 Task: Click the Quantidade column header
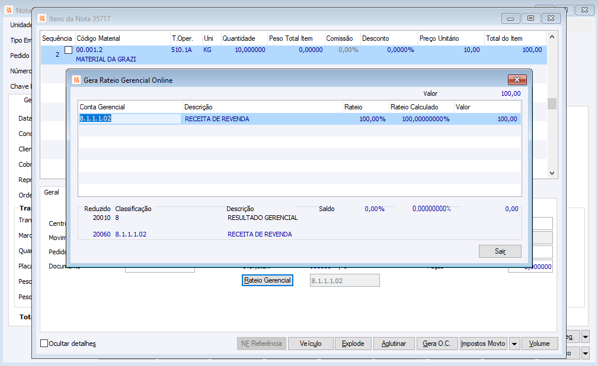pos(244,38)
